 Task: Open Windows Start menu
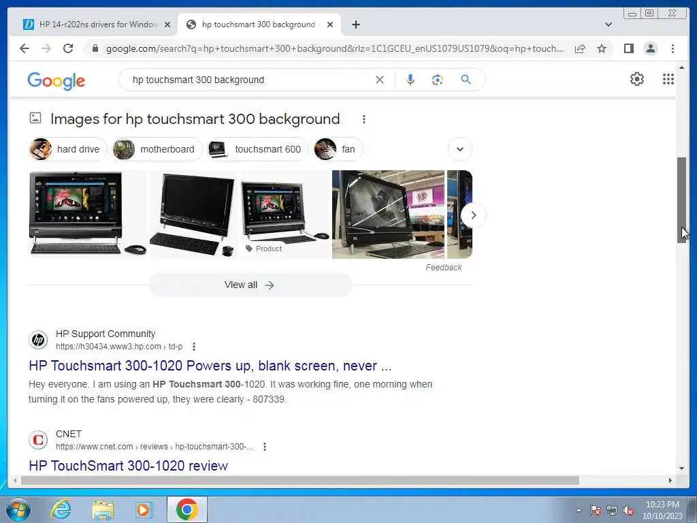click(18, 509)
